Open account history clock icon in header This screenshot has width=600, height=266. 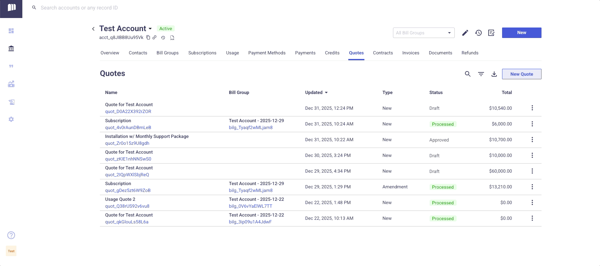pyautogui.click(x=478, y=33)
